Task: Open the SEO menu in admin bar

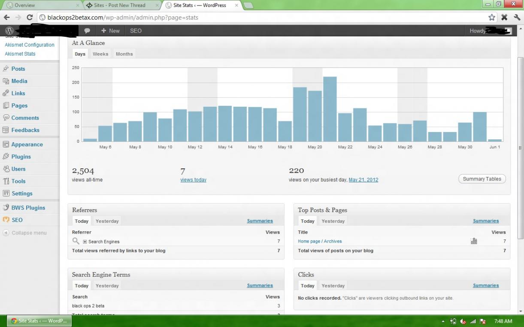Action: tap(136, 31)
